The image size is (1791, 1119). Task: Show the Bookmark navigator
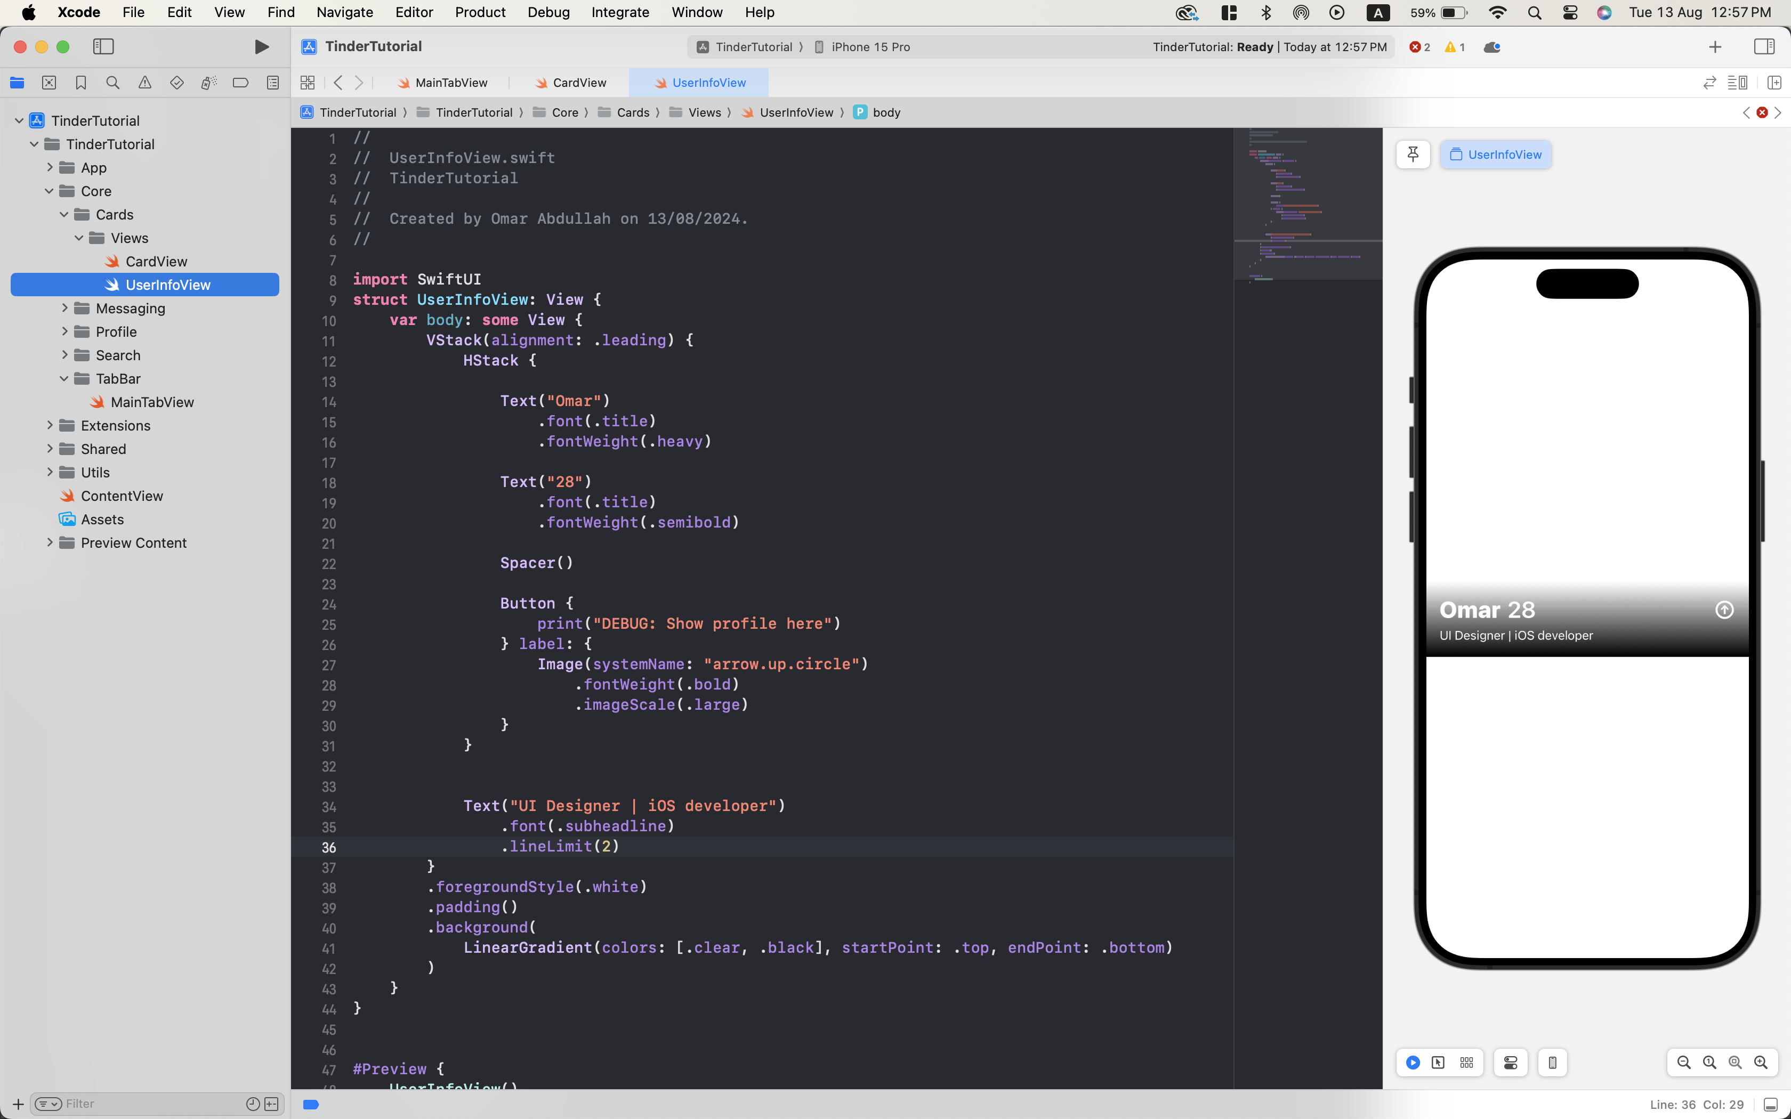click(80, 83)
